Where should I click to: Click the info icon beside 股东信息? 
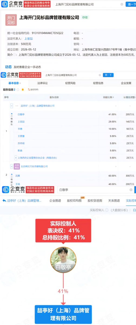[x=18, y=89]
